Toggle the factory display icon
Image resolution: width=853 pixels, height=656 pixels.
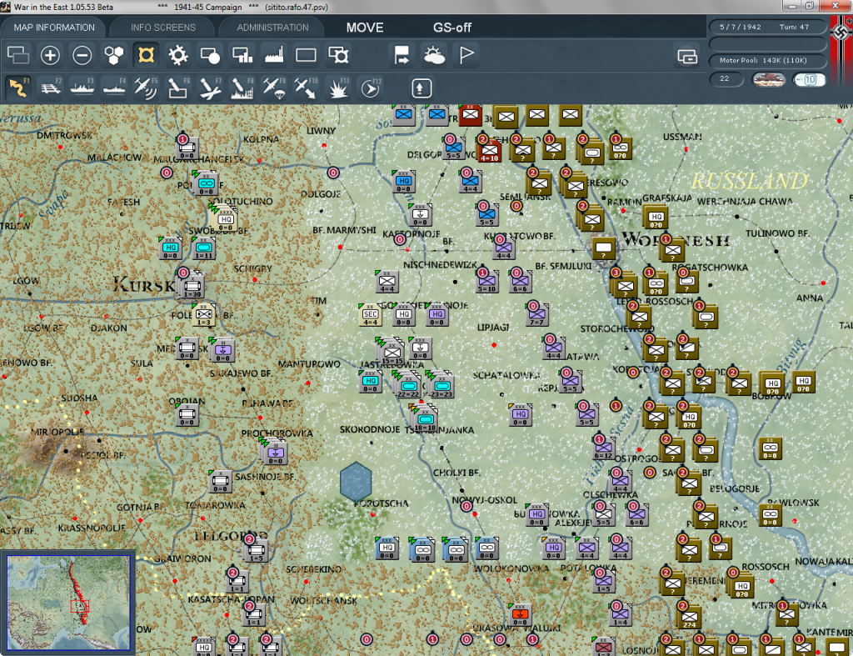click(274, 55)
